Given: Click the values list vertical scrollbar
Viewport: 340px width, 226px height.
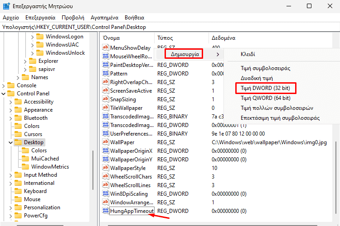Looking at the screenshot, I should [x=336, y=172].
